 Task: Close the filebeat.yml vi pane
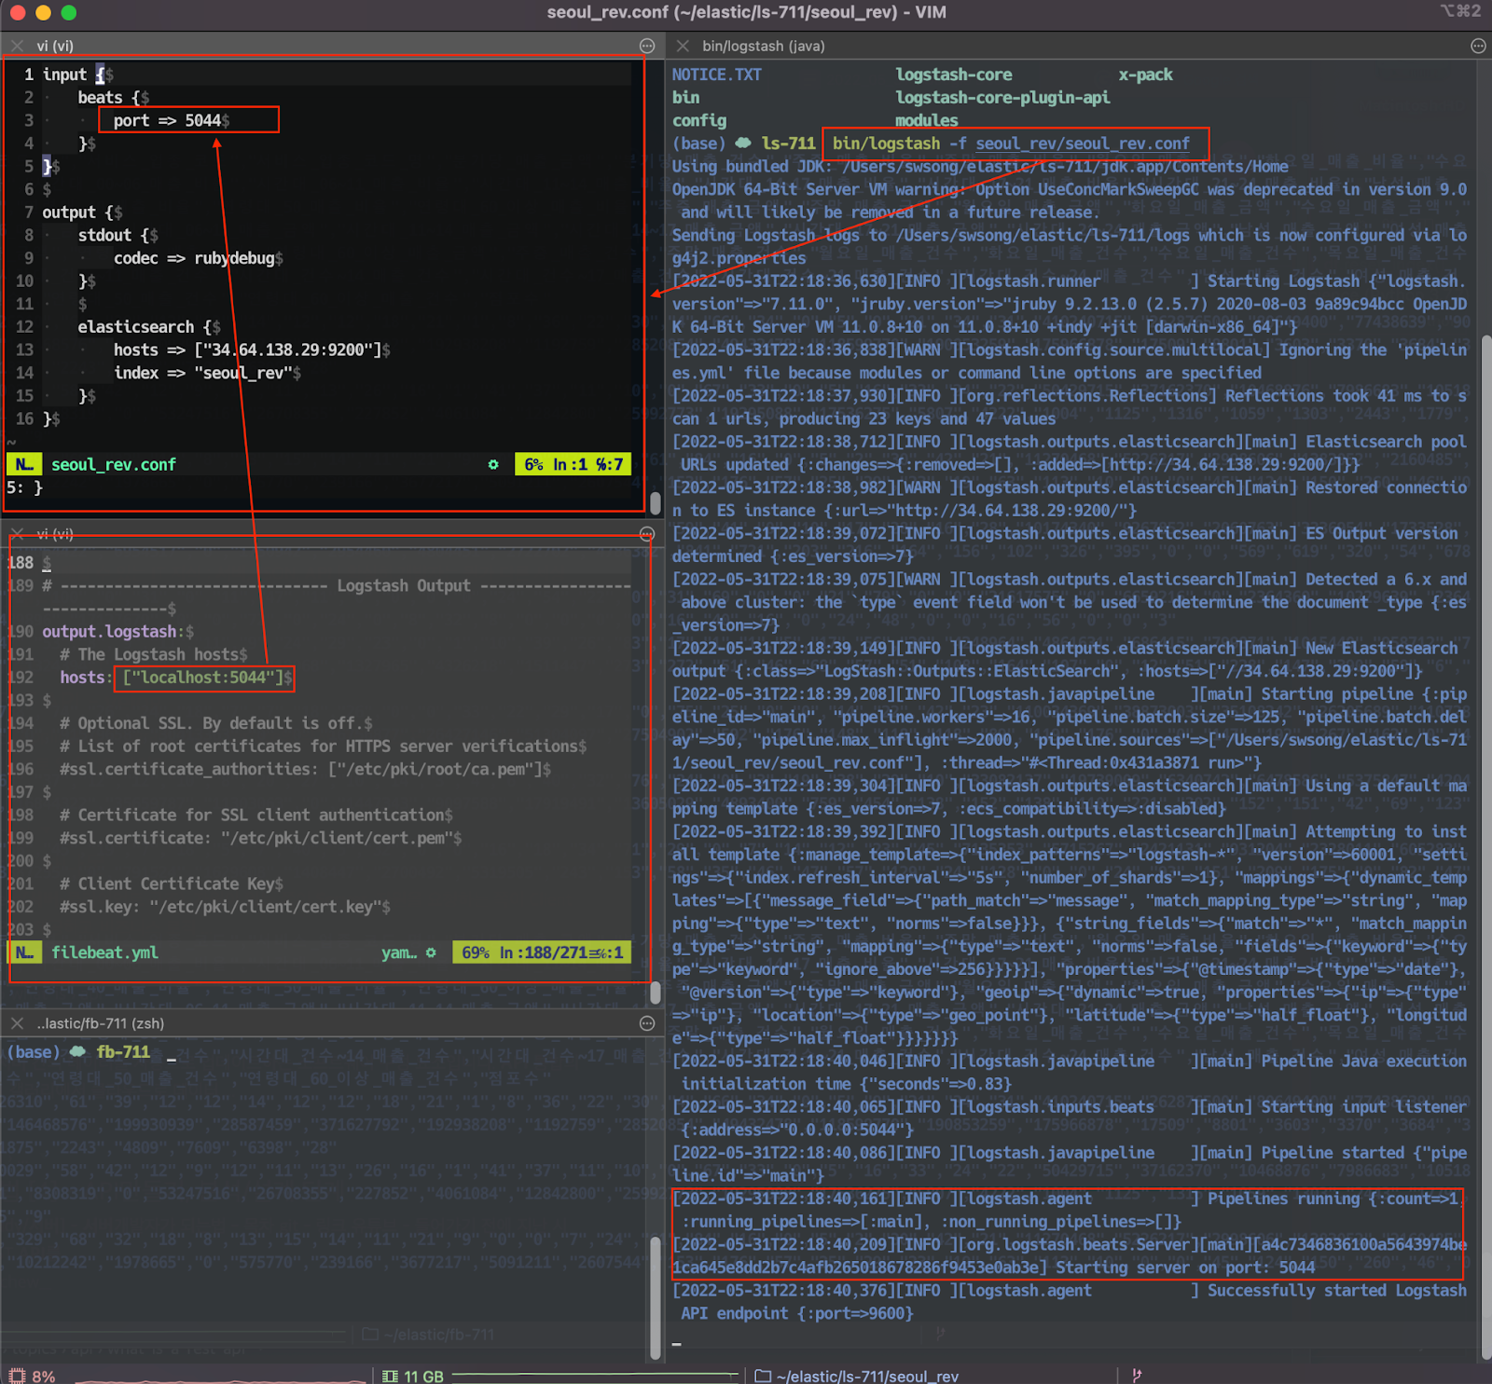point(18,534)
